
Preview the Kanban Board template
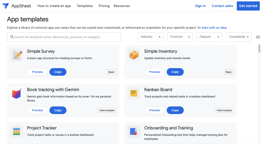pyautogui.click(x=155, y=110)
